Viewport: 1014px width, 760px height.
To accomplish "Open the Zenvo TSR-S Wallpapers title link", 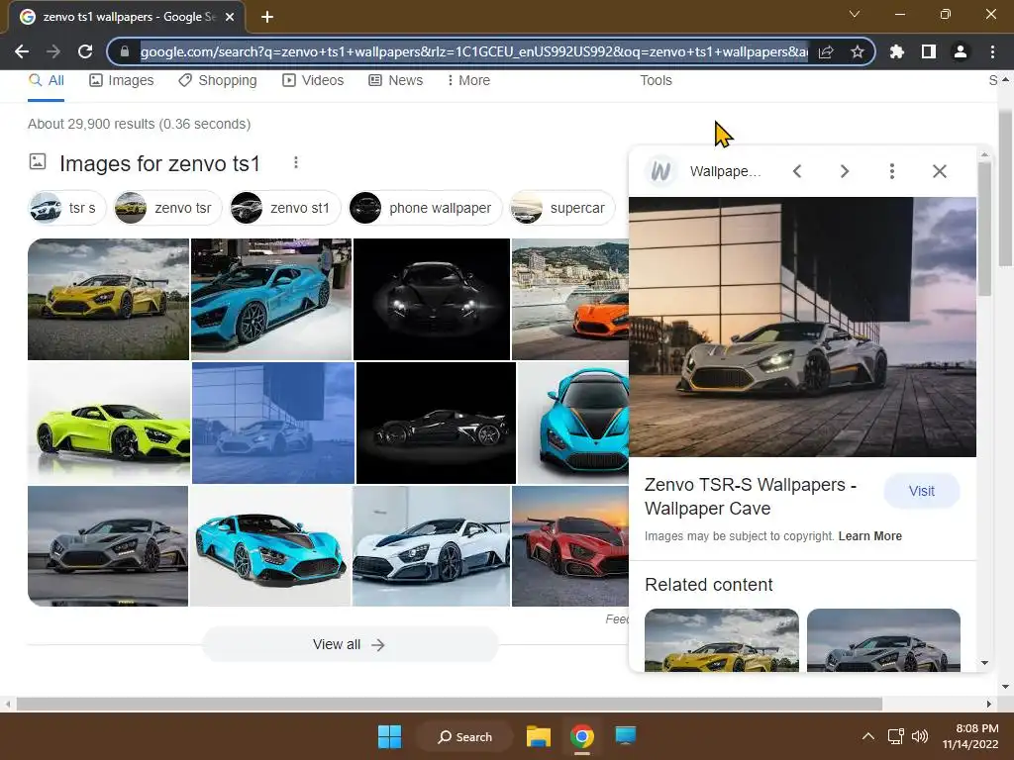I will tap(751, 497).
